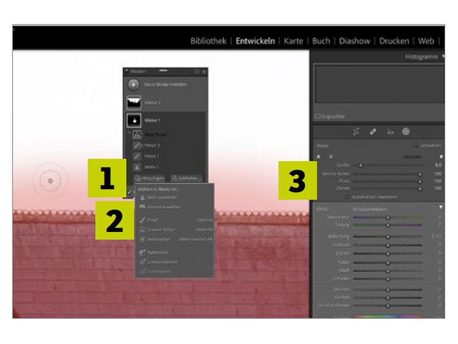Open the Drucken module
458x344 pixels.
click(x=394, y=41)
